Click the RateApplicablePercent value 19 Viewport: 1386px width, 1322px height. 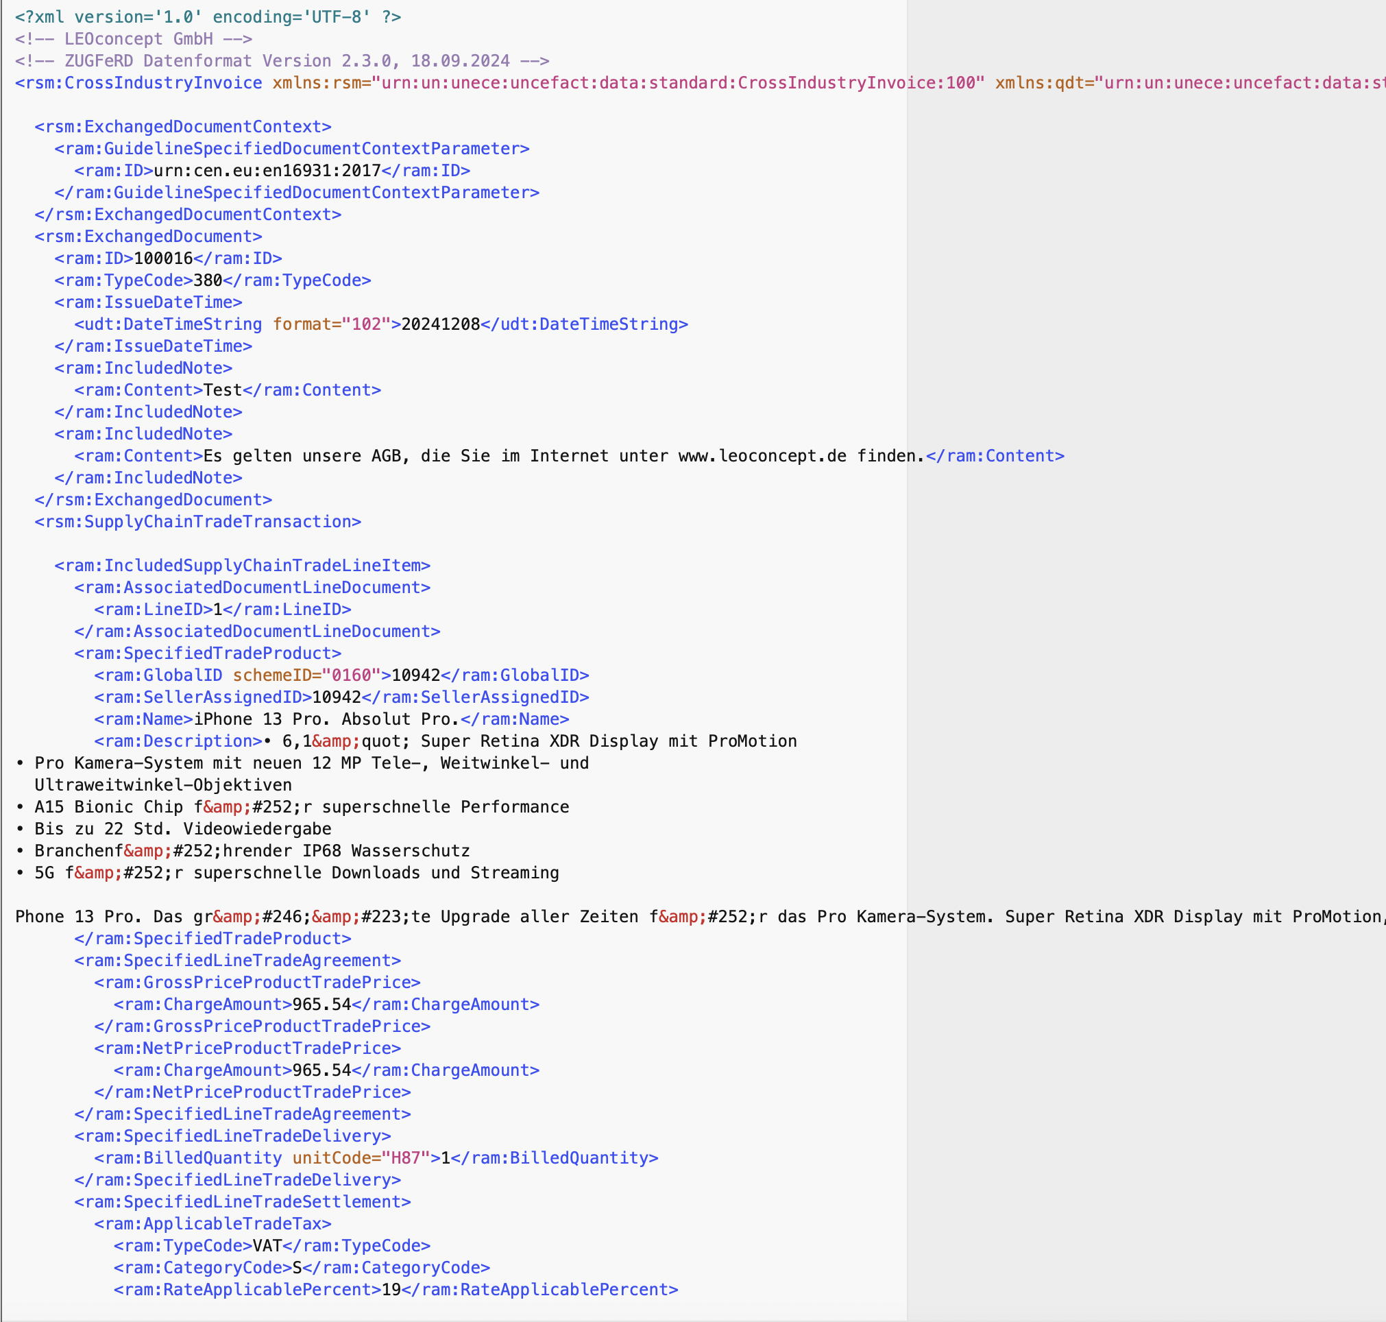pos(391,1290)
